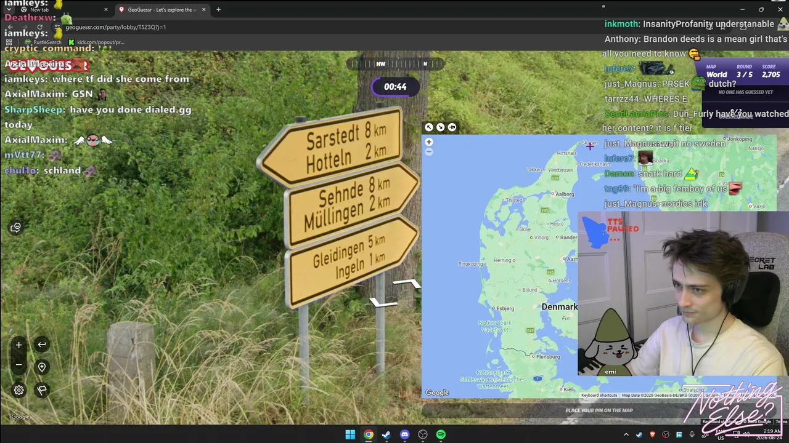This screenshot has width=789, height=443.
Task: Click the Denmark country label on the map
Action: [x=560, y=306]
